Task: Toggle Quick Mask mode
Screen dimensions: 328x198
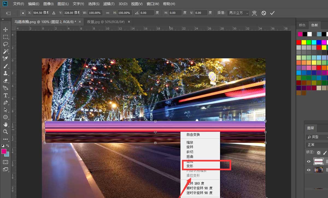Action: pos(5,162)
